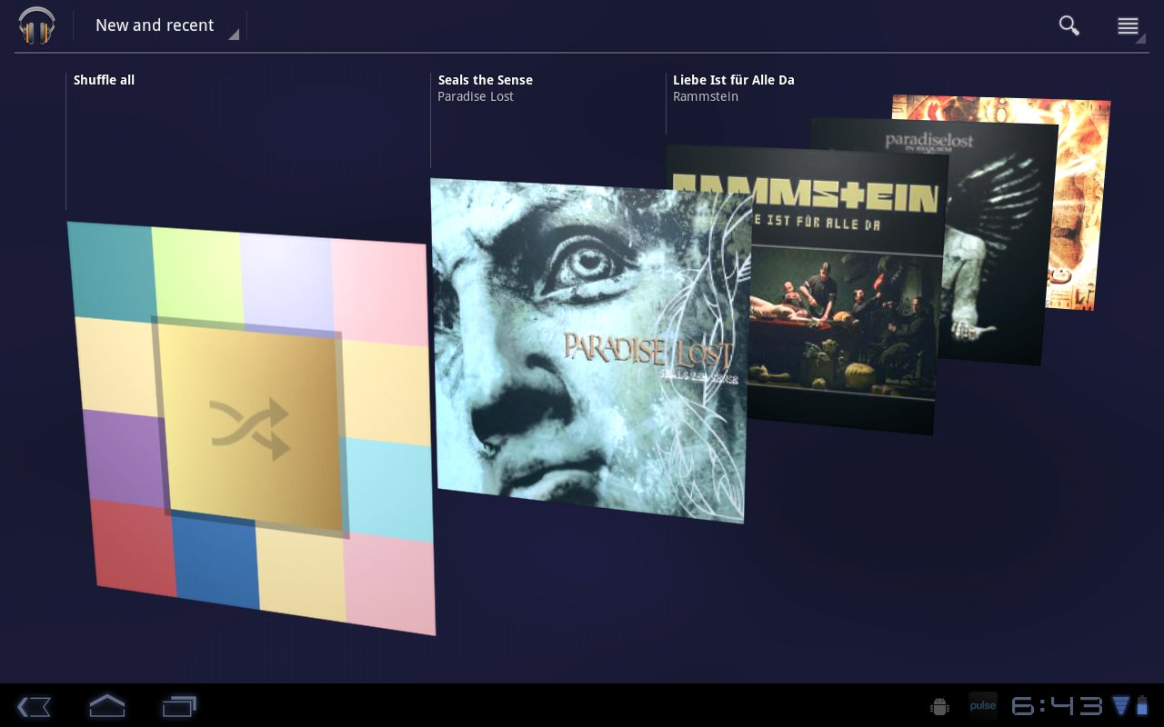Screen dimensions: 1164x727
Task: Open the Recent apps icon
Action: [x=179, y=706]
